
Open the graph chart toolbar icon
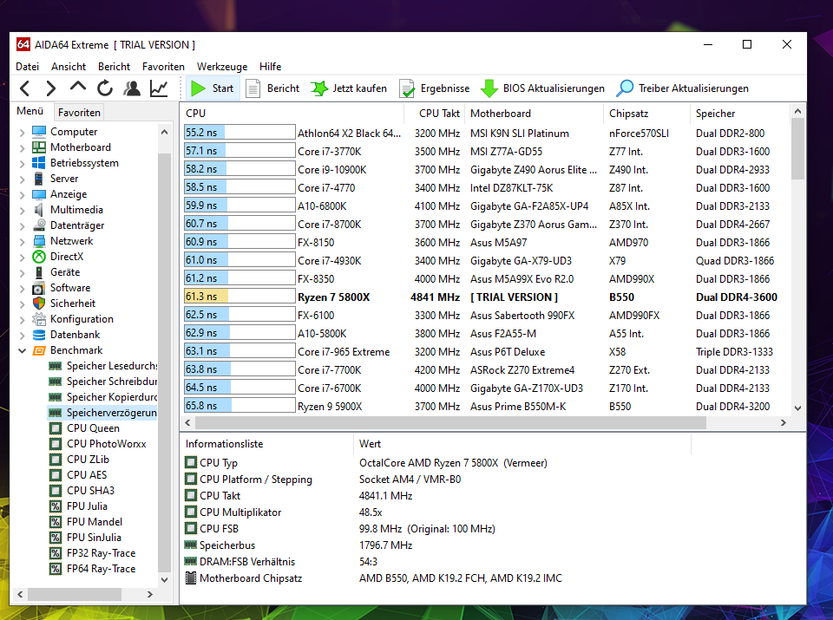click(159, 88)
